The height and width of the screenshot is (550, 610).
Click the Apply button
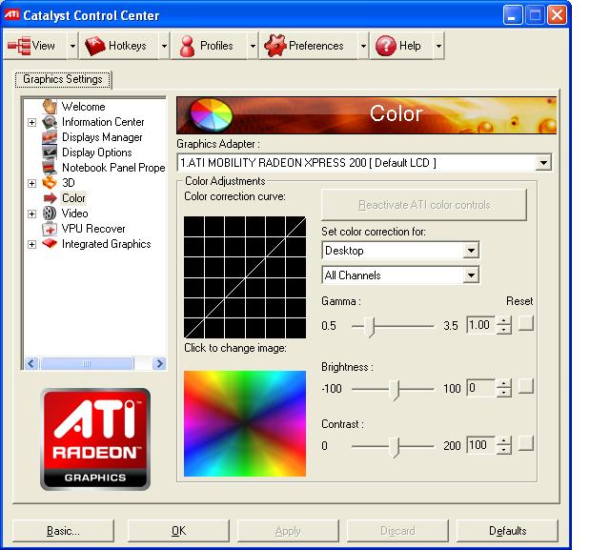288,531
